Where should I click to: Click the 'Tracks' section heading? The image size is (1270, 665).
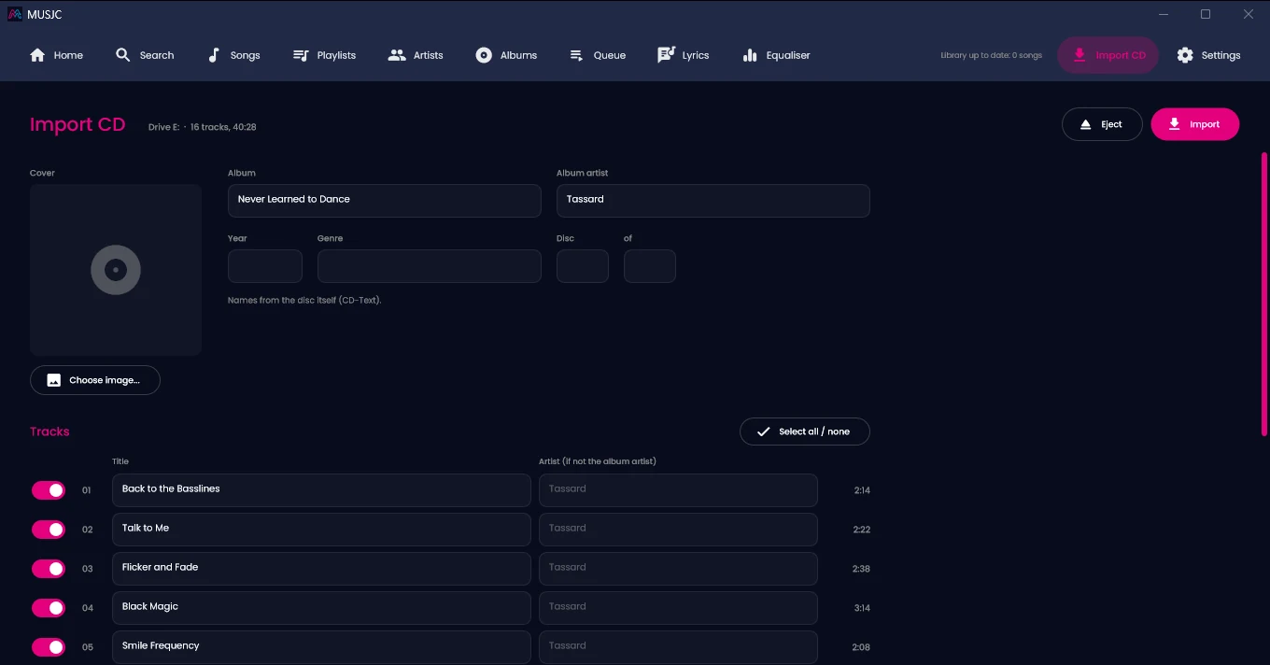(x=49, y=432)
